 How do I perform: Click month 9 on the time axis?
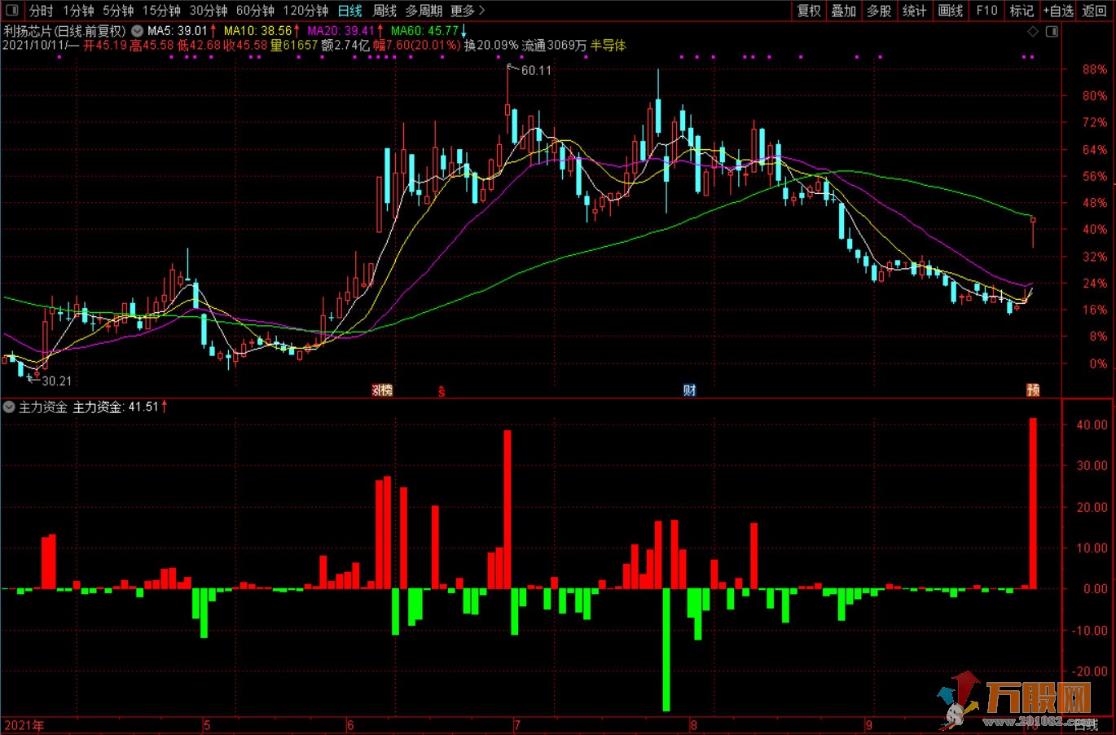pos(869,725)
